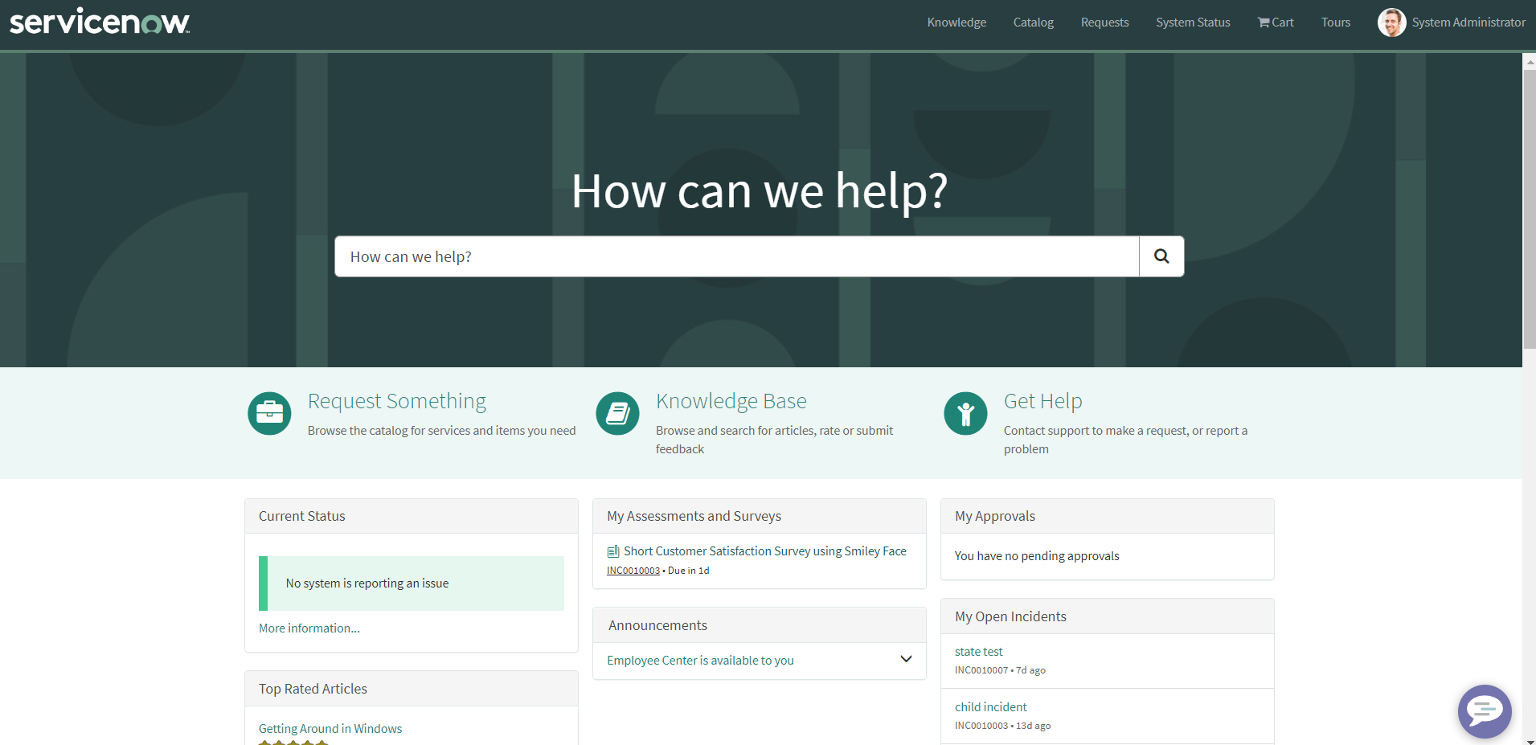Click the search magnifier button
1536x745 pixels.
coord(1161,256)
